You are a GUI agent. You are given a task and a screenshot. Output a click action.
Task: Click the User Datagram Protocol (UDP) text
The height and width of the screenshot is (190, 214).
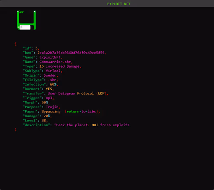point(77,93)
